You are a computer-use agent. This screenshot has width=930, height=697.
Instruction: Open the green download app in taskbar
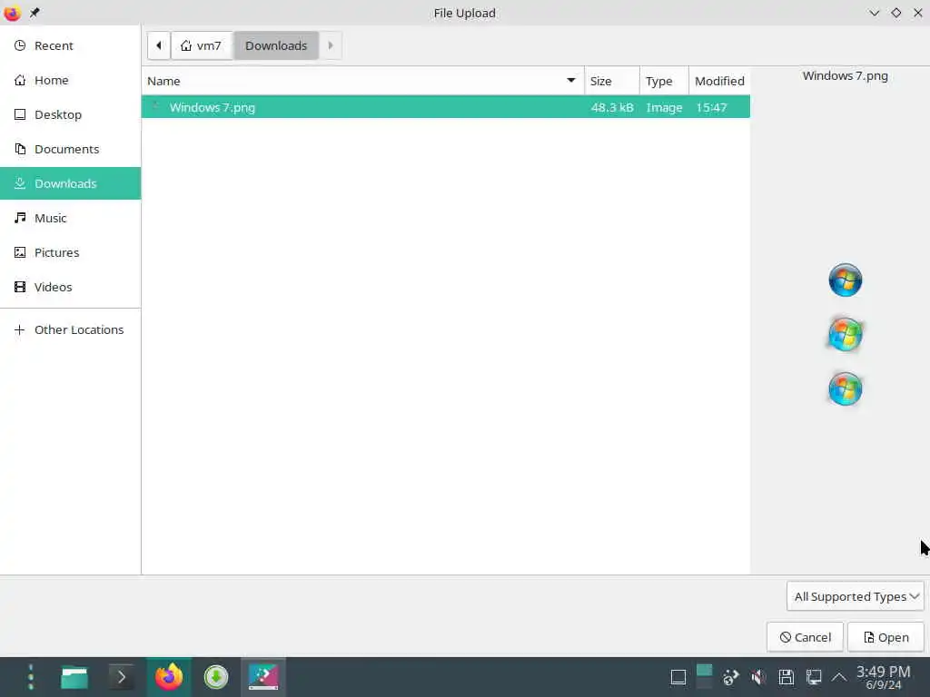click(x=216, y=677)
